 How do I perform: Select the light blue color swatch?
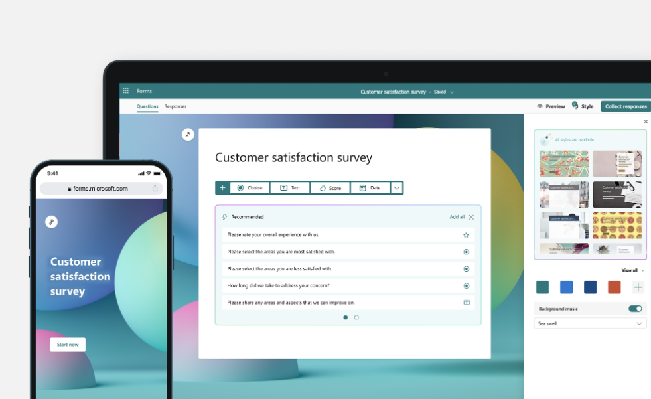566,287
